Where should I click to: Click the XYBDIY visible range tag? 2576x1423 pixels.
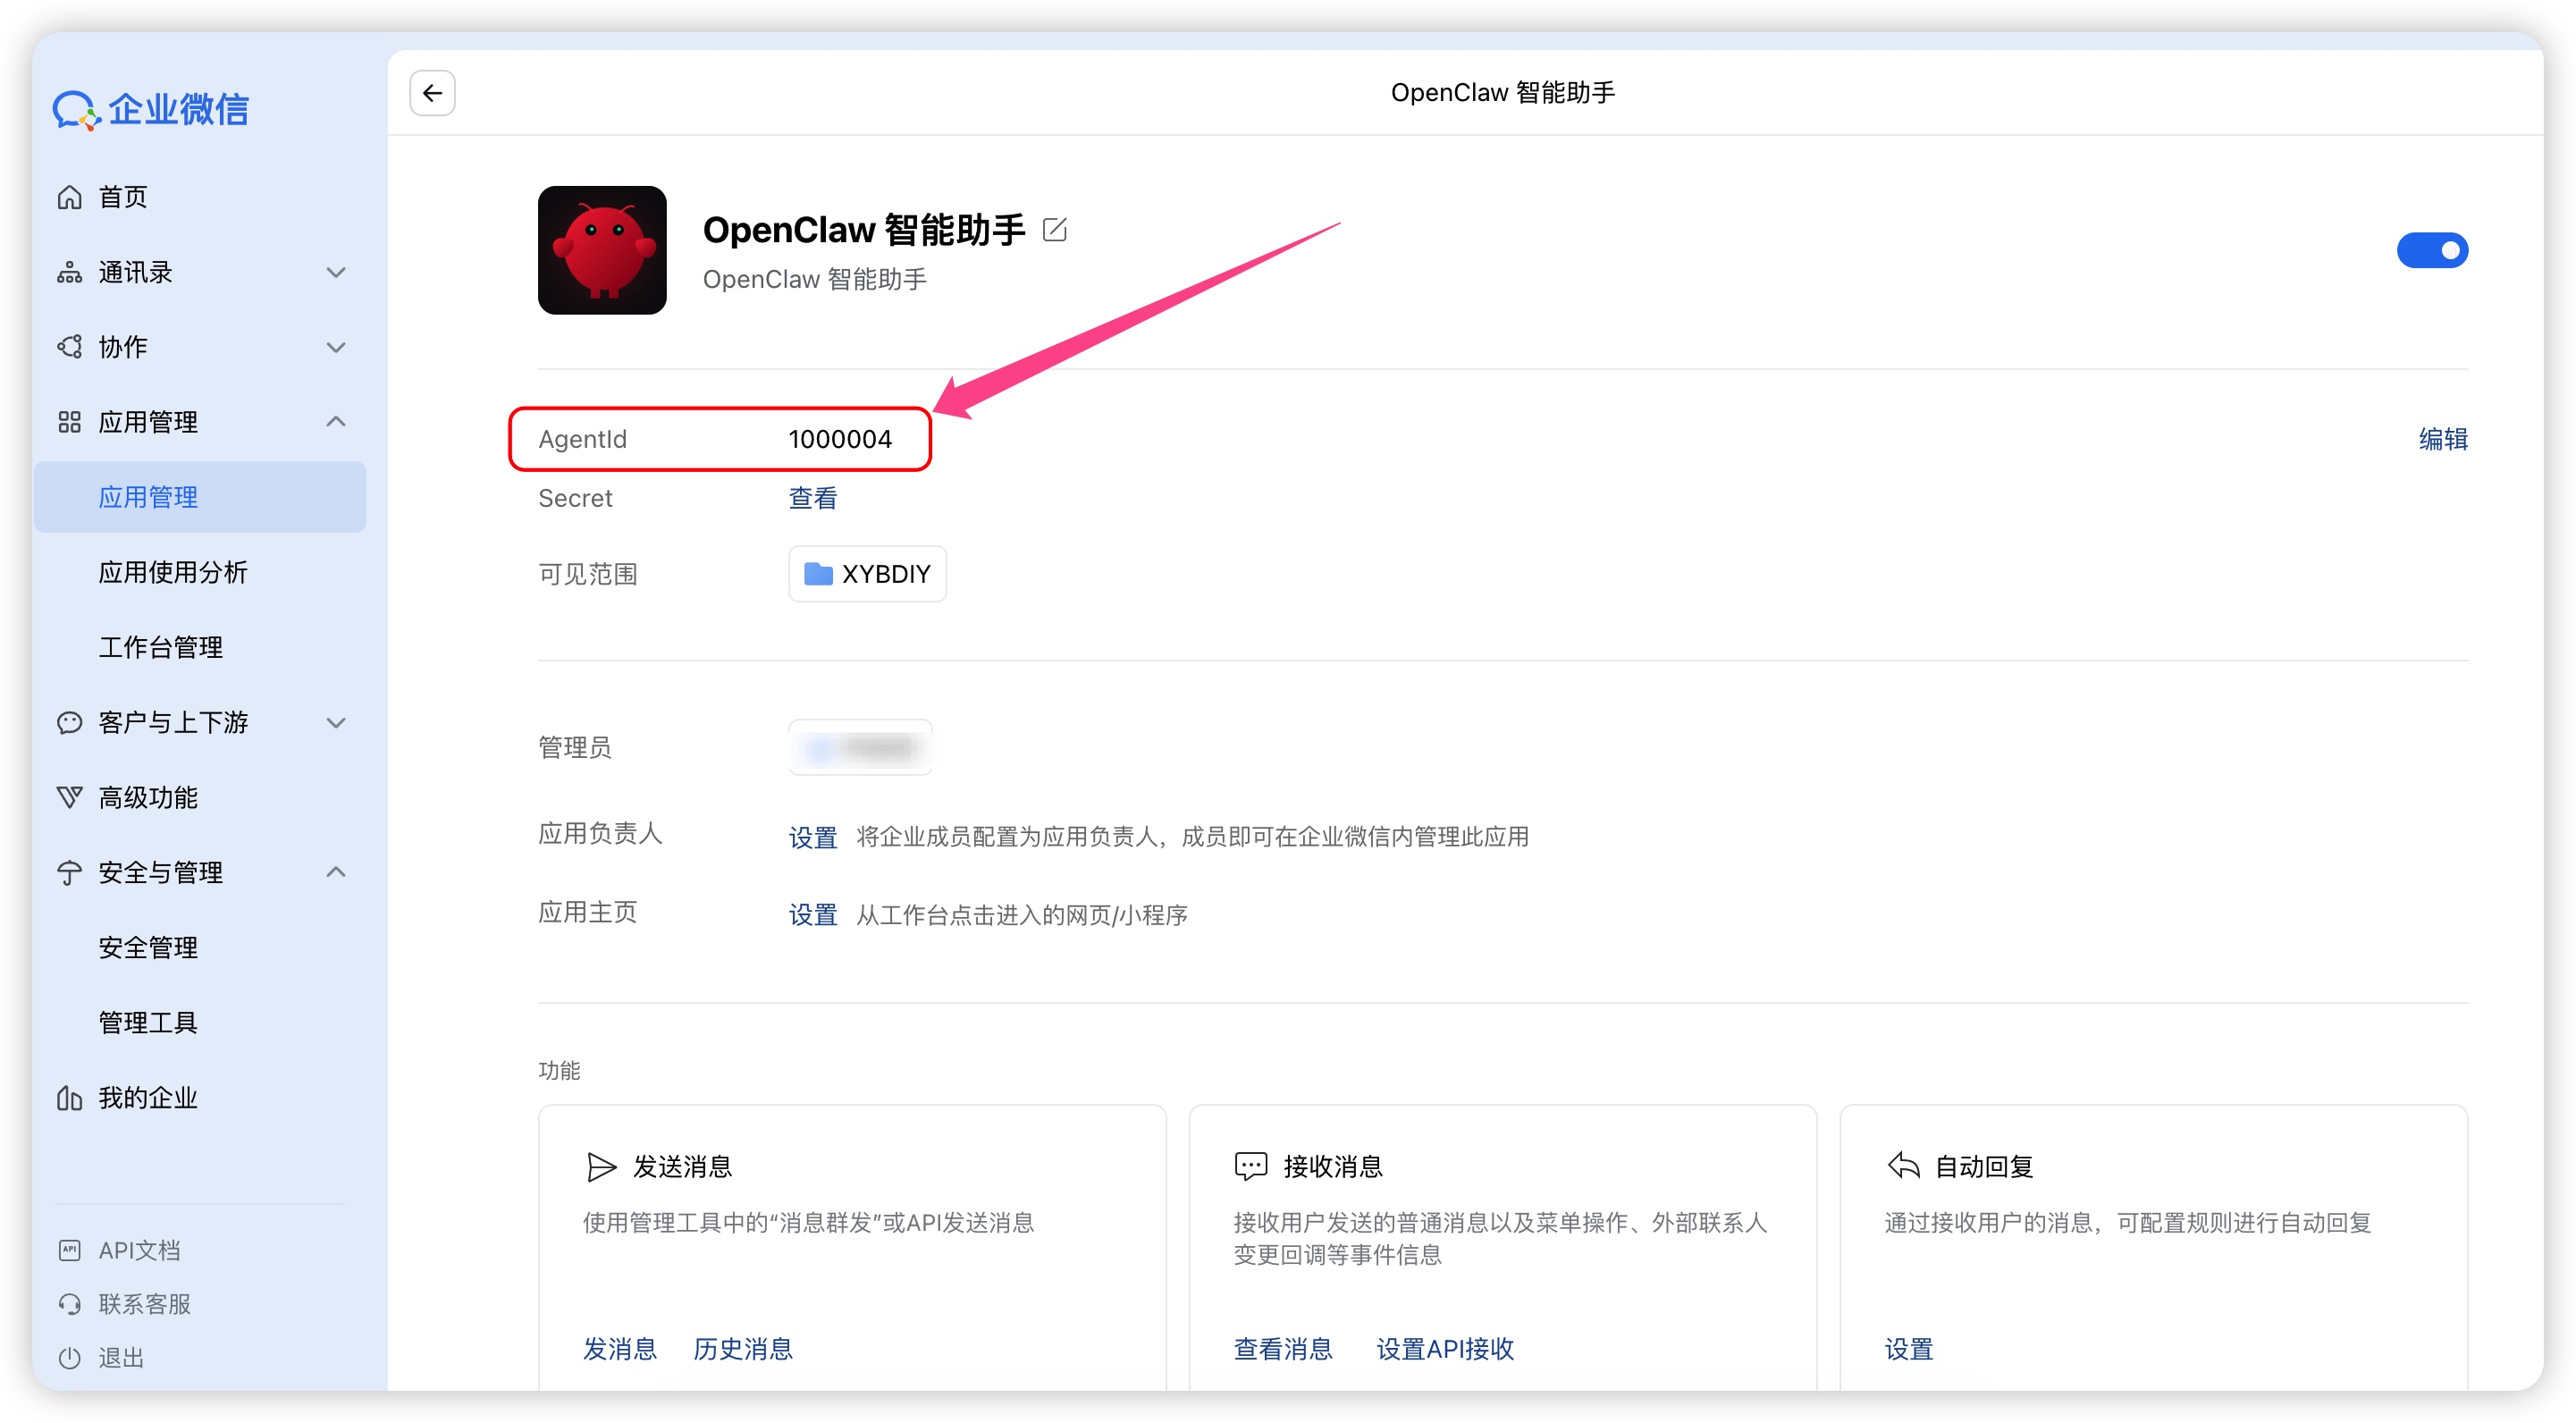[x=867, y=574]
